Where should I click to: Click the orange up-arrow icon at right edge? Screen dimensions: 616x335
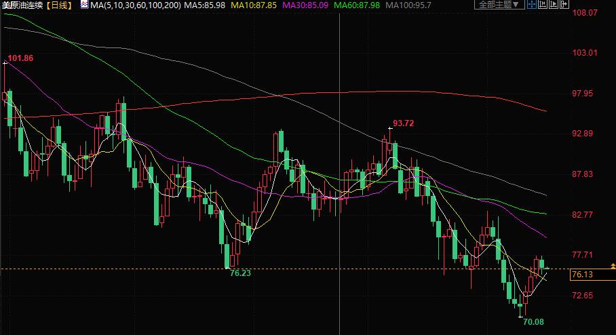pyautogui.click(x=613, y=264)
